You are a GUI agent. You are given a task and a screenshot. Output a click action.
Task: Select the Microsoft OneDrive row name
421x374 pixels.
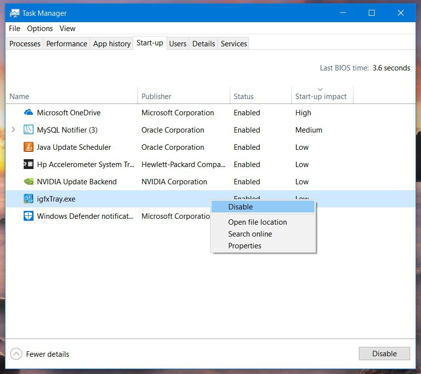69,113
